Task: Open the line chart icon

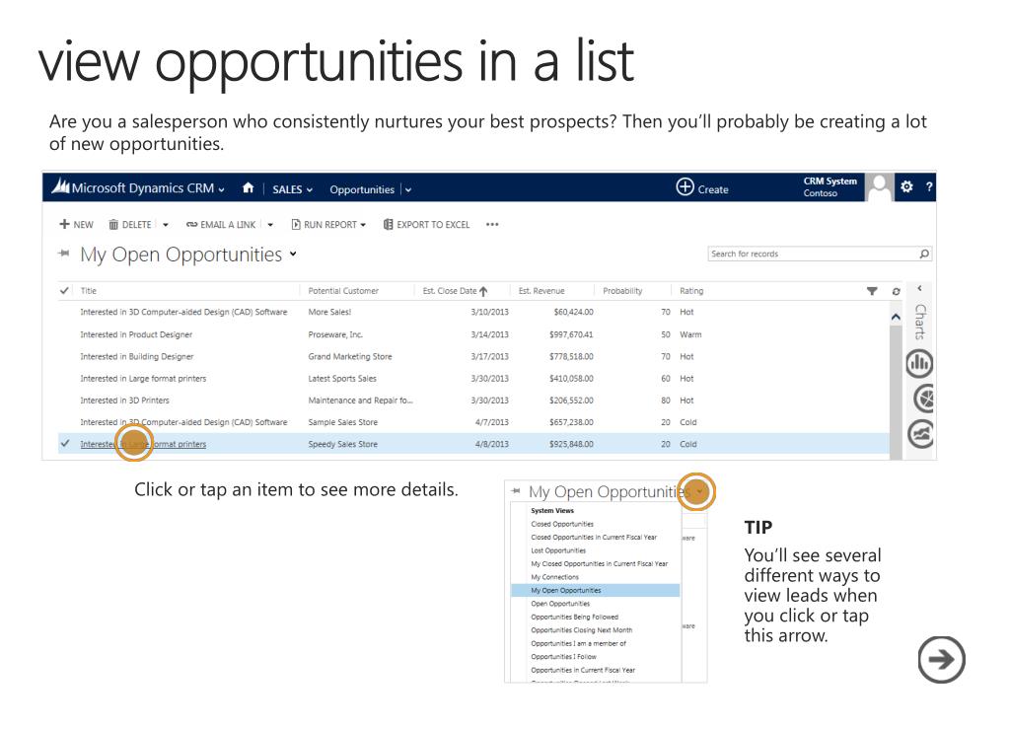Action: [921, 433]
